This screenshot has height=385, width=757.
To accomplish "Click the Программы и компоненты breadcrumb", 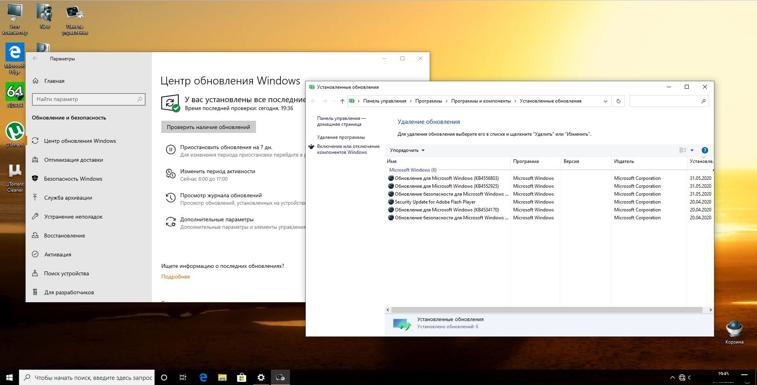I will pyautogui.click(x=481, y=101).
